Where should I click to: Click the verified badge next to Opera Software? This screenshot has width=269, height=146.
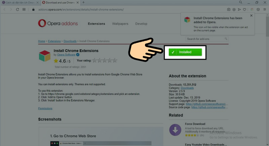point(78,55)
